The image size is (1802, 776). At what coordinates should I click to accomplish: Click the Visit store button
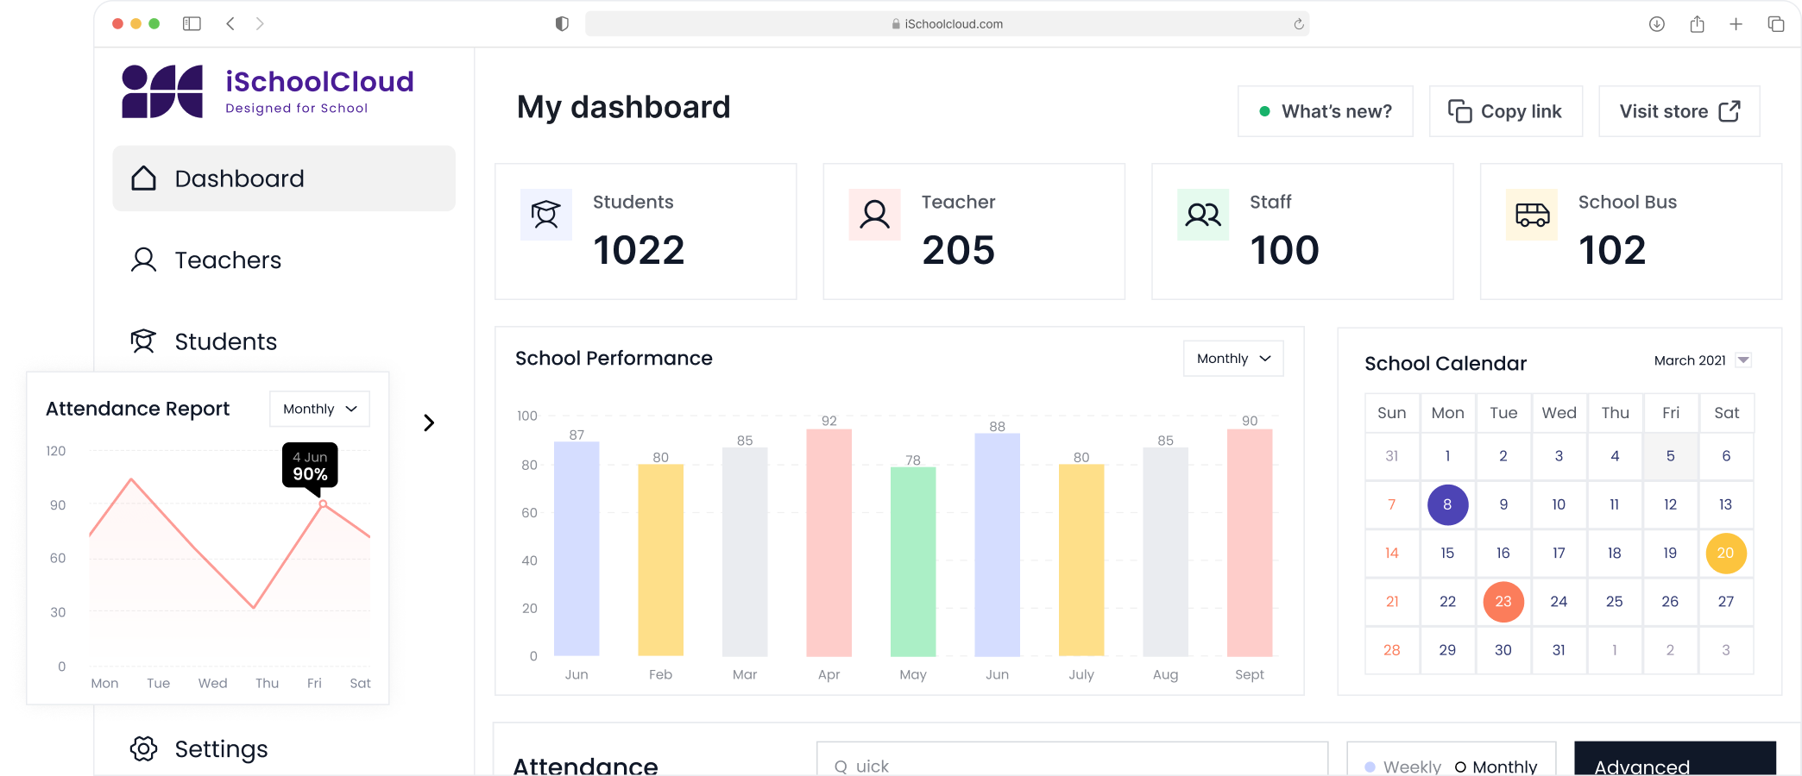pyautogui.click(x=1679, y=111)
